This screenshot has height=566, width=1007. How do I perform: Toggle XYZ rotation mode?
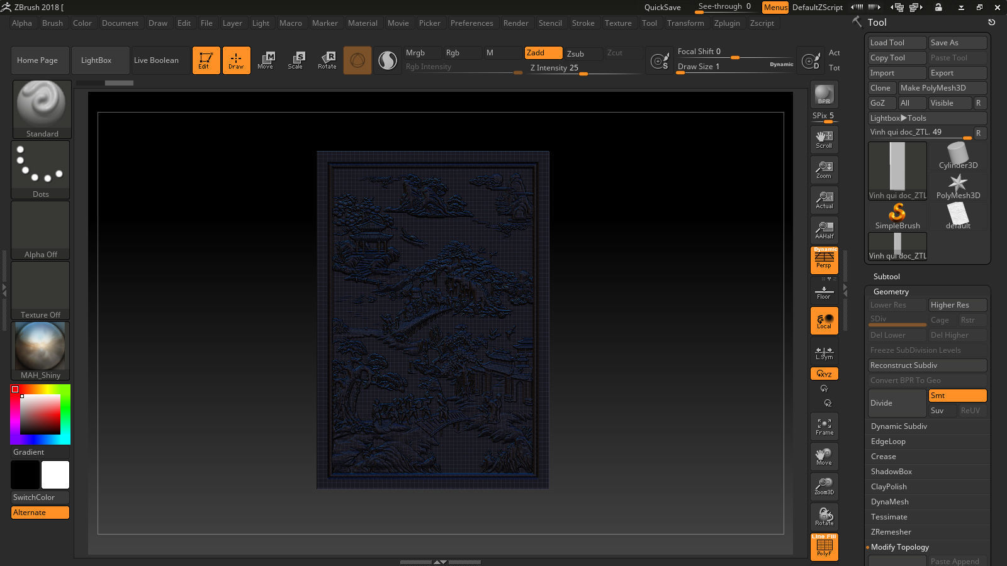tap(824, 374)
